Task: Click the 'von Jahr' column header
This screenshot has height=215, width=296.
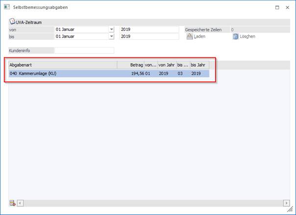Action: pos(166,65)
